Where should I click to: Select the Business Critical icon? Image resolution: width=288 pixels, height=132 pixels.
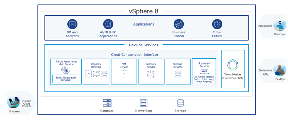point(179,24)
